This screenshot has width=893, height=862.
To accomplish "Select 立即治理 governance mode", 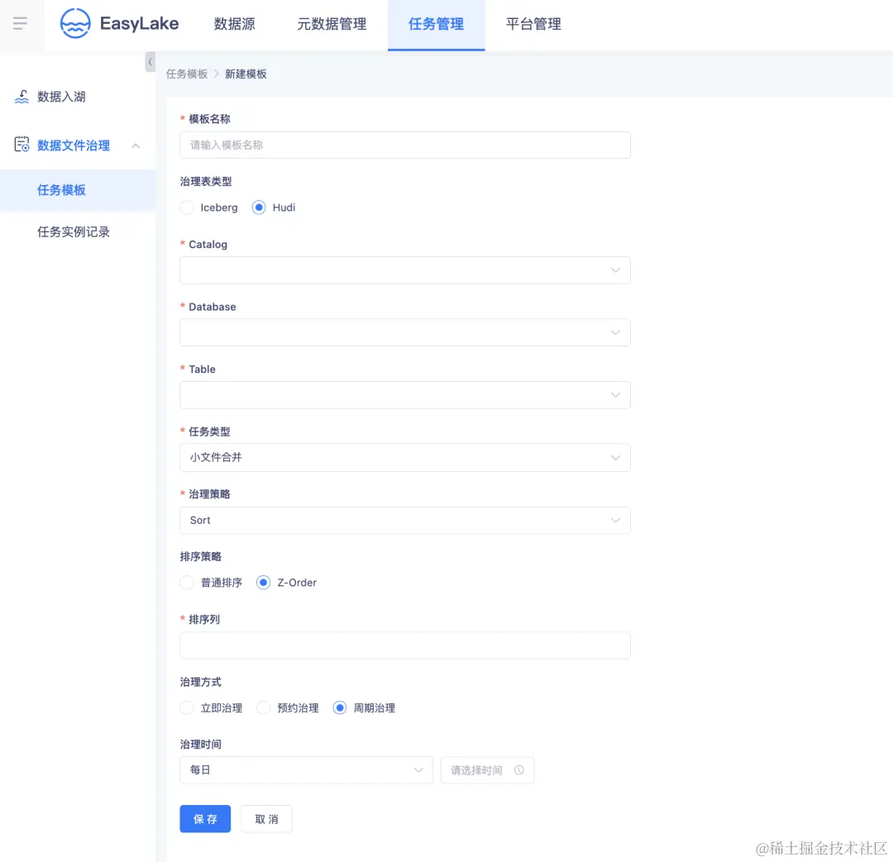I will pyautogui.click(x=187, y=707).
